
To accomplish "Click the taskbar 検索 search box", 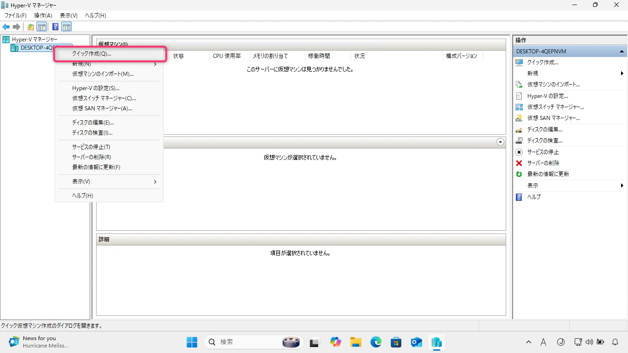I will tap(253, 342).
